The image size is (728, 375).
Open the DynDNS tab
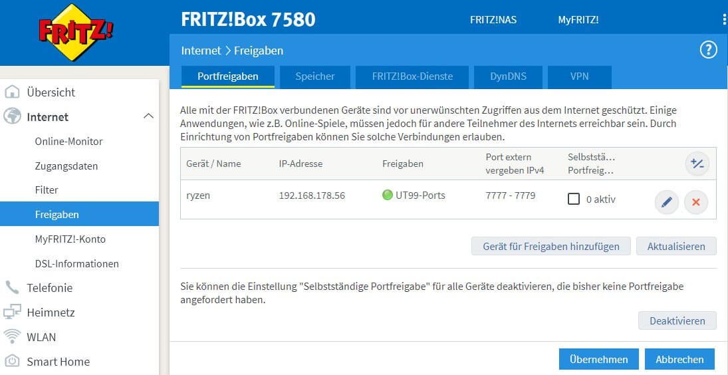(x=509, y=76)
